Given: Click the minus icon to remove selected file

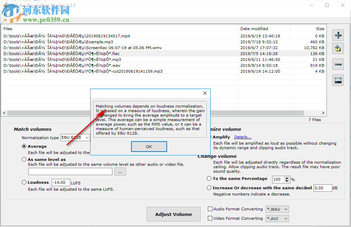Looking at the screenshot, I should pyautogui.click(x=338, y=64).
